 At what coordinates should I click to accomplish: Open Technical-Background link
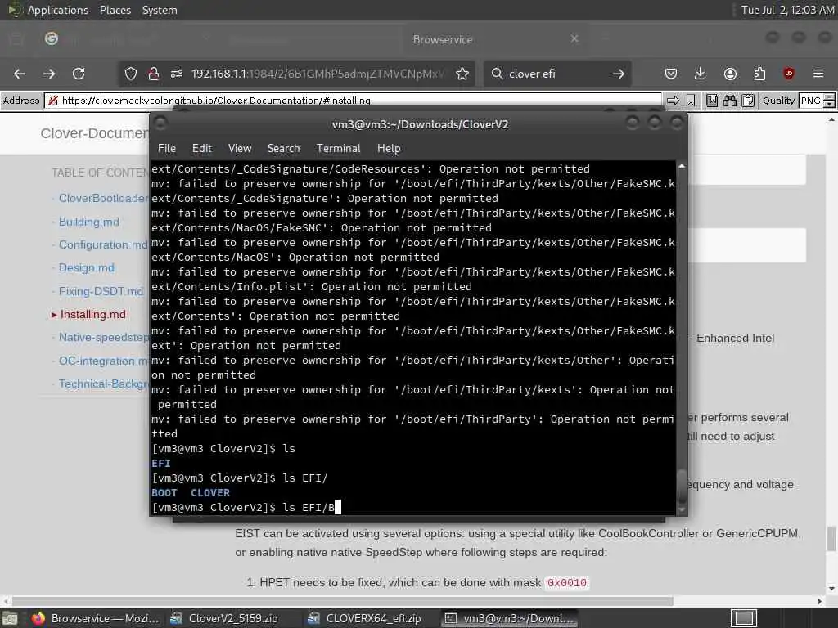coord(104,384)
